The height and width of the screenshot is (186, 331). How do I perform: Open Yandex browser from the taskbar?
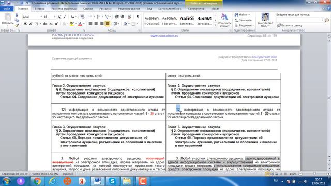coord(82,181)
